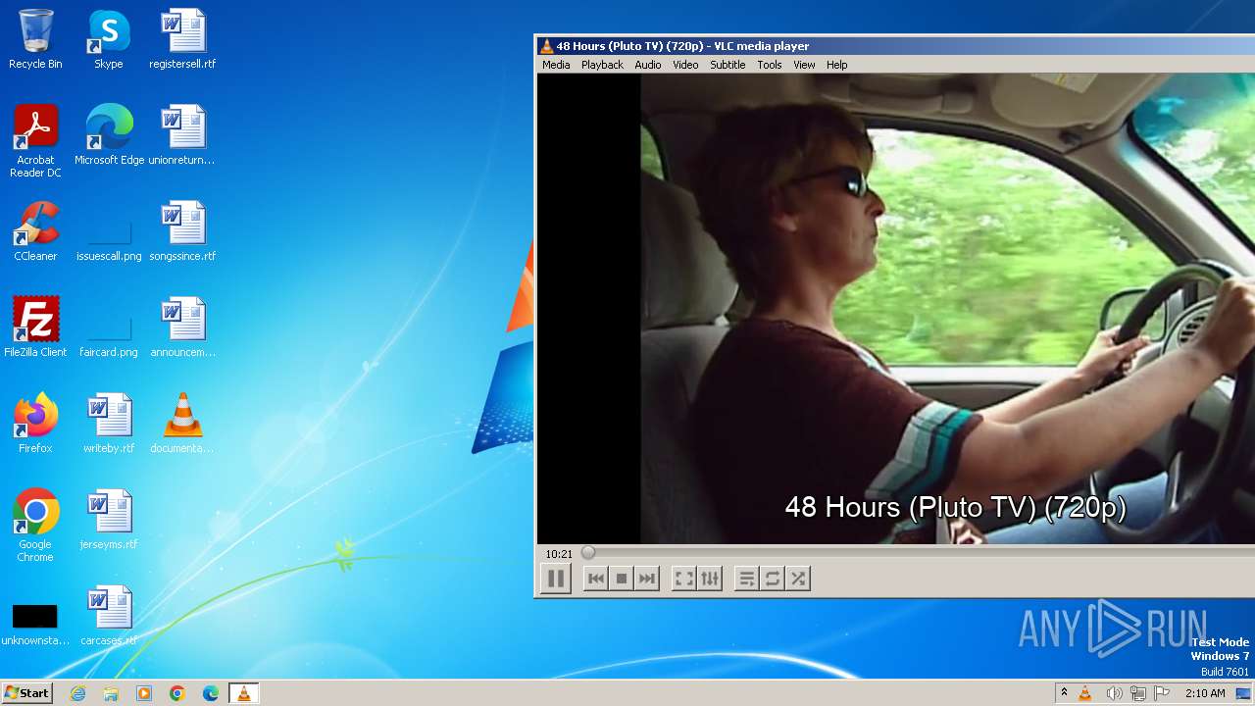Screen dimensions: 1255x706
Task: Open the volume speaker tray icon
Action: pyautogui.click(x=1114, y=693)
